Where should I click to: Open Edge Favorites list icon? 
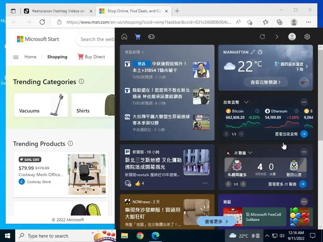[266, 22]
